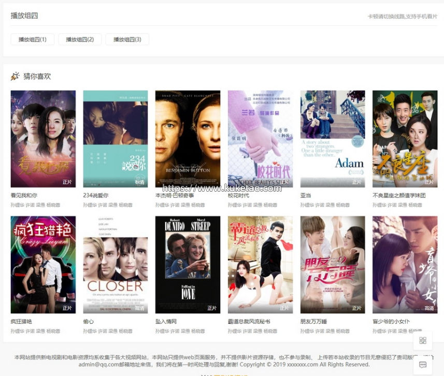
Task: Click the 播放组四 section heading
Action: tap(24, 16)
